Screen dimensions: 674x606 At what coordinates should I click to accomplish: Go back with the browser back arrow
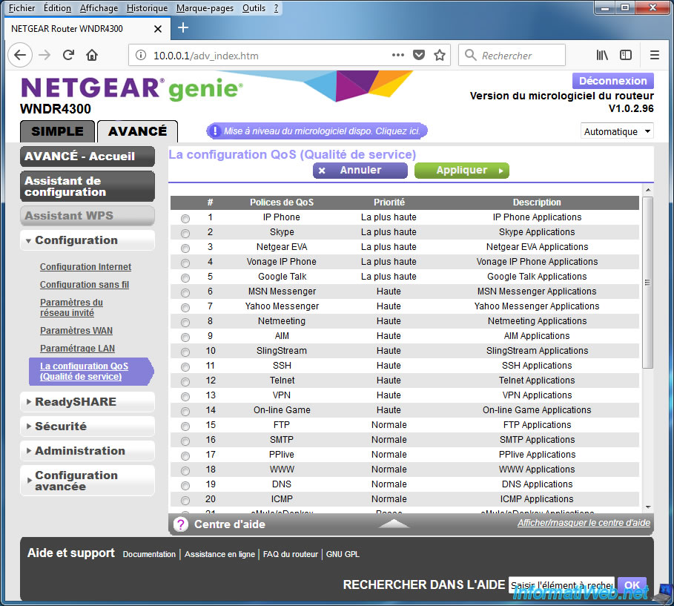click(20, 55)
